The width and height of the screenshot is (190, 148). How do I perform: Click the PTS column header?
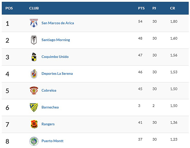141,8
